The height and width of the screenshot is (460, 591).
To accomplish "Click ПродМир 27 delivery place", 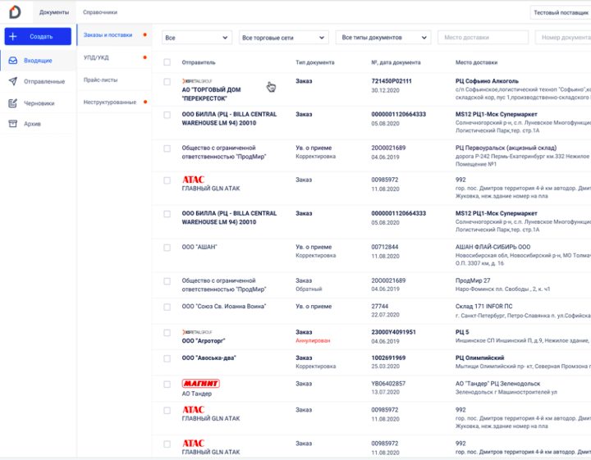I will [473, 280].
